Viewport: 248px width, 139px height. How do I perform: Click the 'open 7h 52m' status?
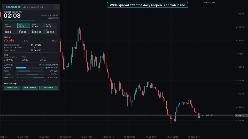pos(51,68)
